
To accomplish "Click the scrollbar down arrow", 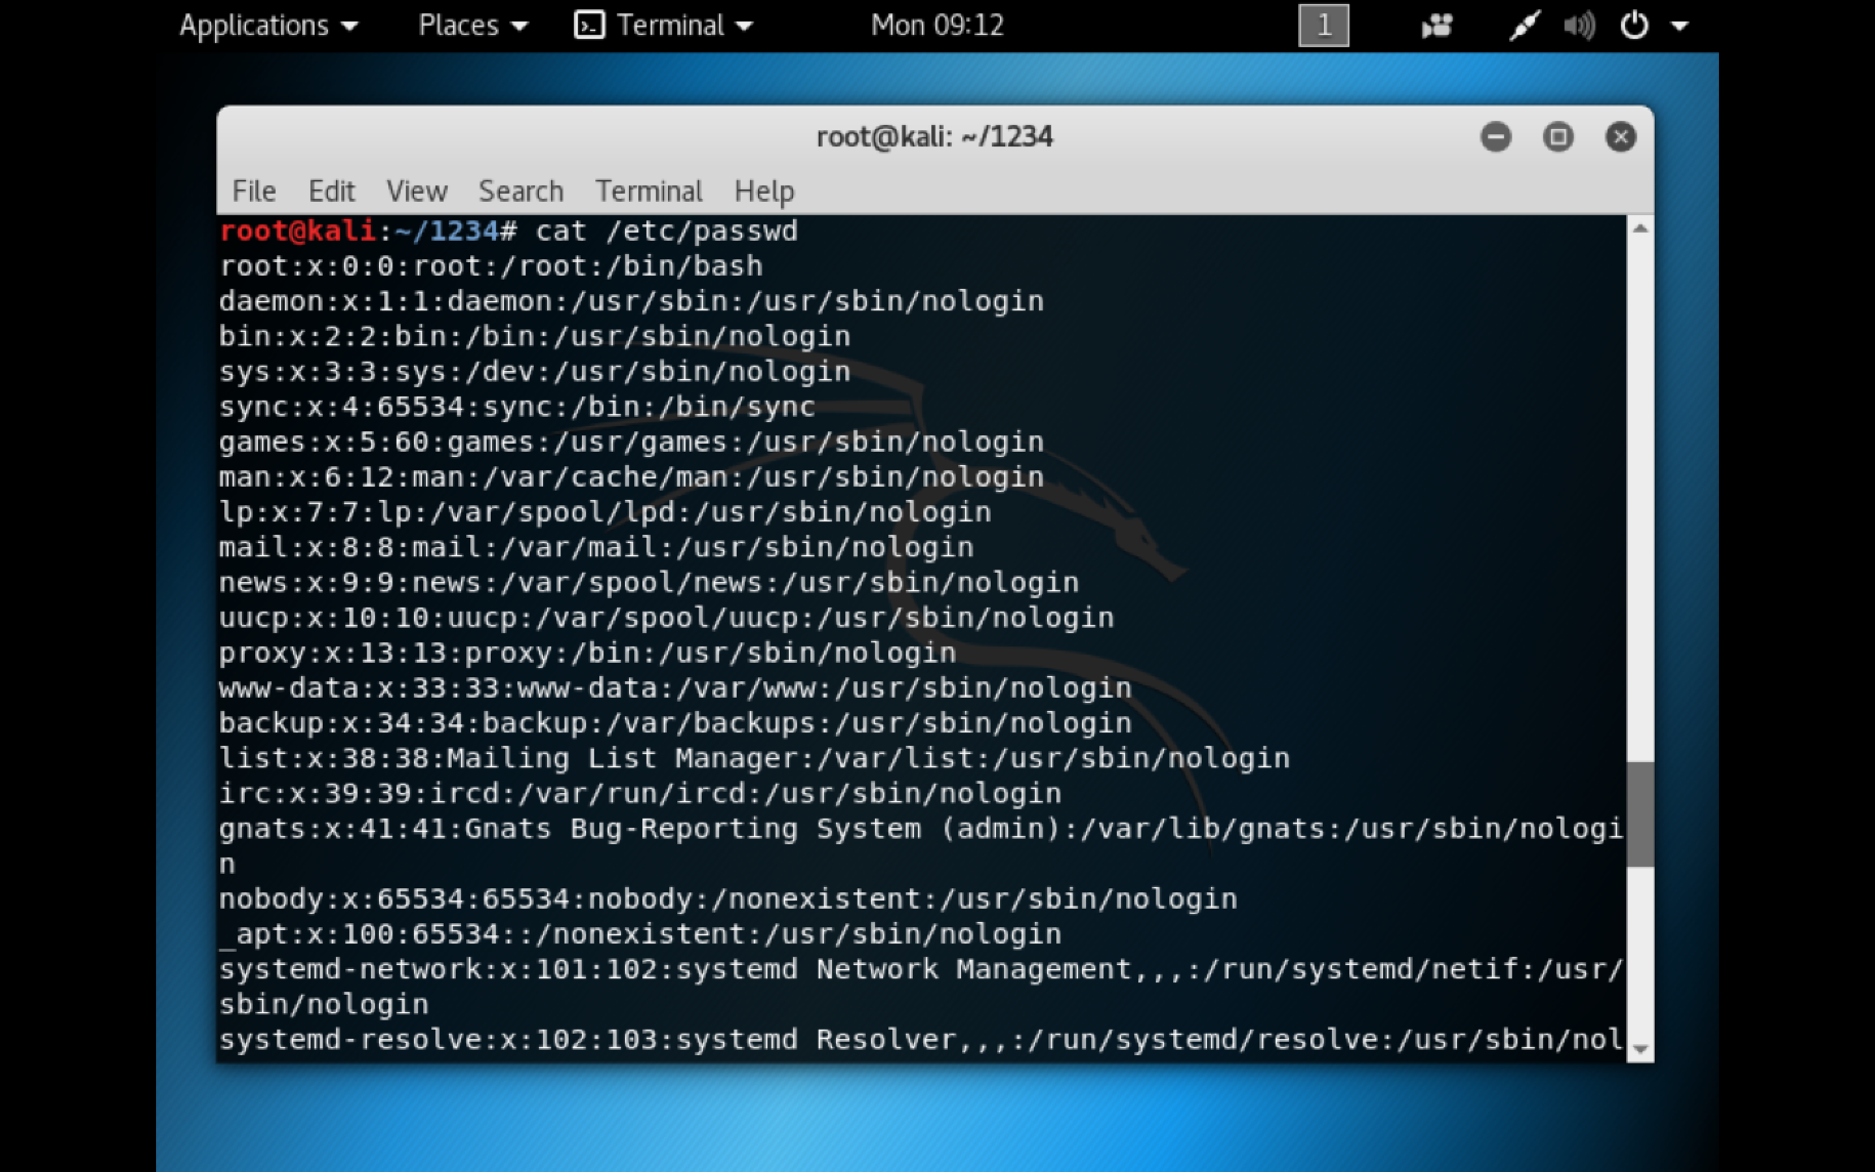I will point(1639,1049).
